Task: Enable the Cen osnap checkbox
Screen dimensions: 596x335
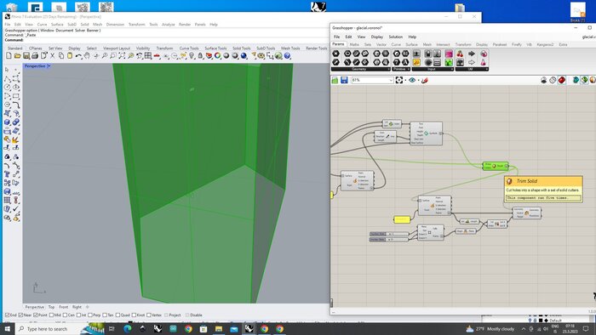Action: pos(65,315)
